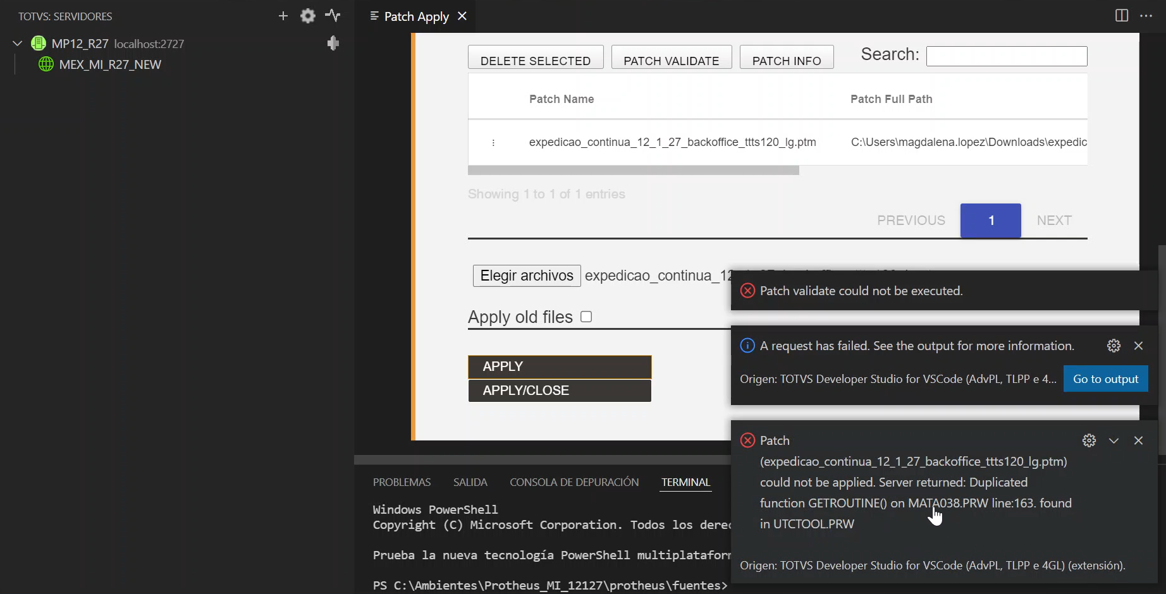
Task: Dismiss the request has failed notification
Action: click(x=1139, y=346)
